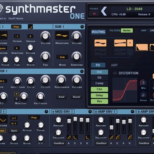Toggle the MOD ENV 1 header power dot
Screen dimensions: 154x154
(x=53, y=111)
